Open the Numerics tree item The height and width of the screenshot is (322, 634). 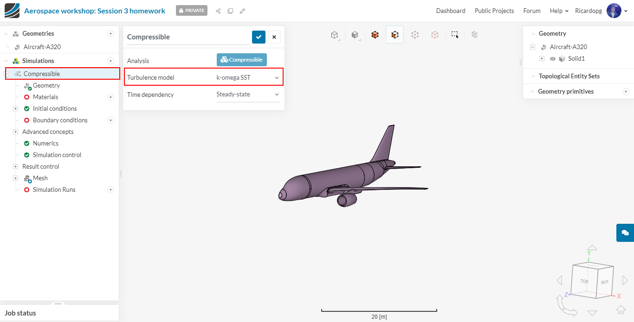(x=45, y=143)
